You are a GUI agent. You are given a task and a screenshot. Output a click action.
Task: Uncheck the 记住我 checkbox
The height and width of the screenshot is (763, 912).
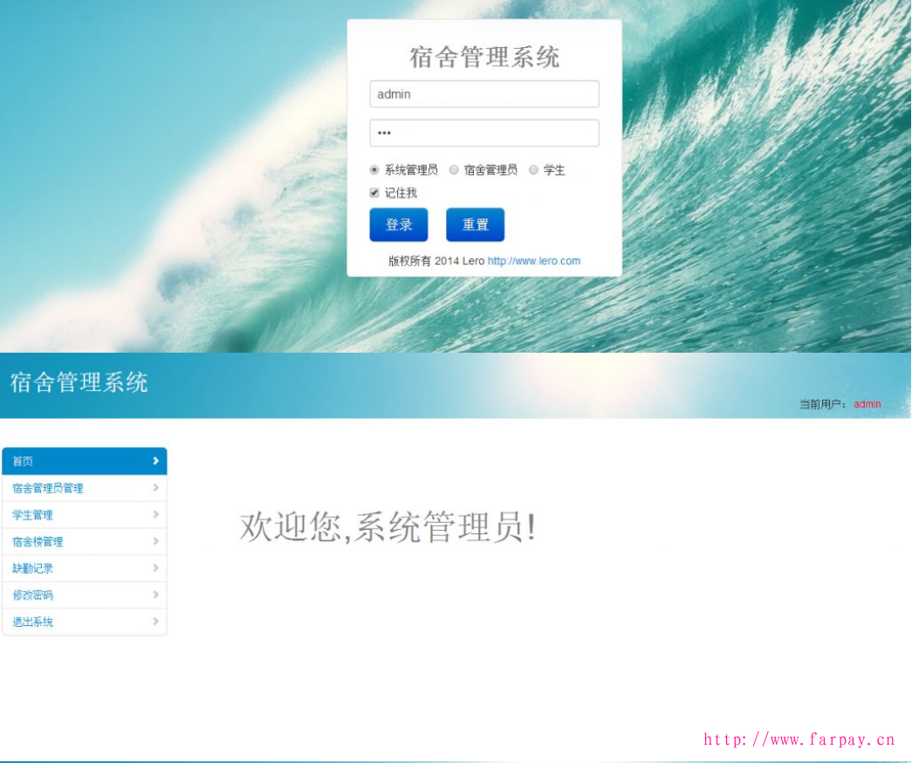point(374,192)
